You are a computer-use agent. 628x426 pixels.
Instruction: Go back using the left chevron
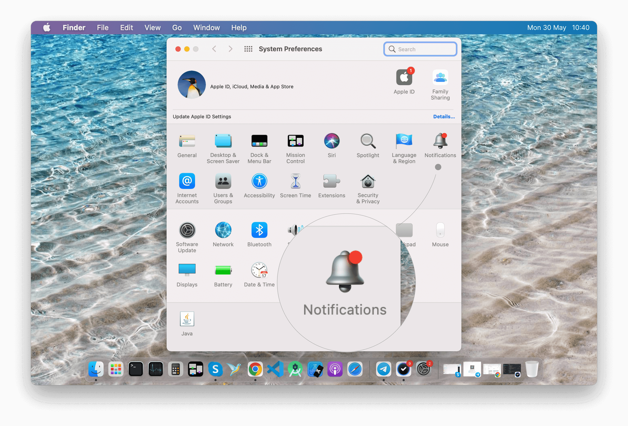pos(214,49)
